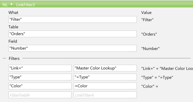Screen dimensions: 193x102
Task: Click the empty LinkFilter4 input
Action: pos(105,95)
